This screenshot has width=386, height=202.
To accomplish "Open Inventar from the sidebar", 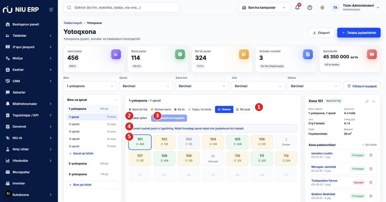I will click(29, 183).
